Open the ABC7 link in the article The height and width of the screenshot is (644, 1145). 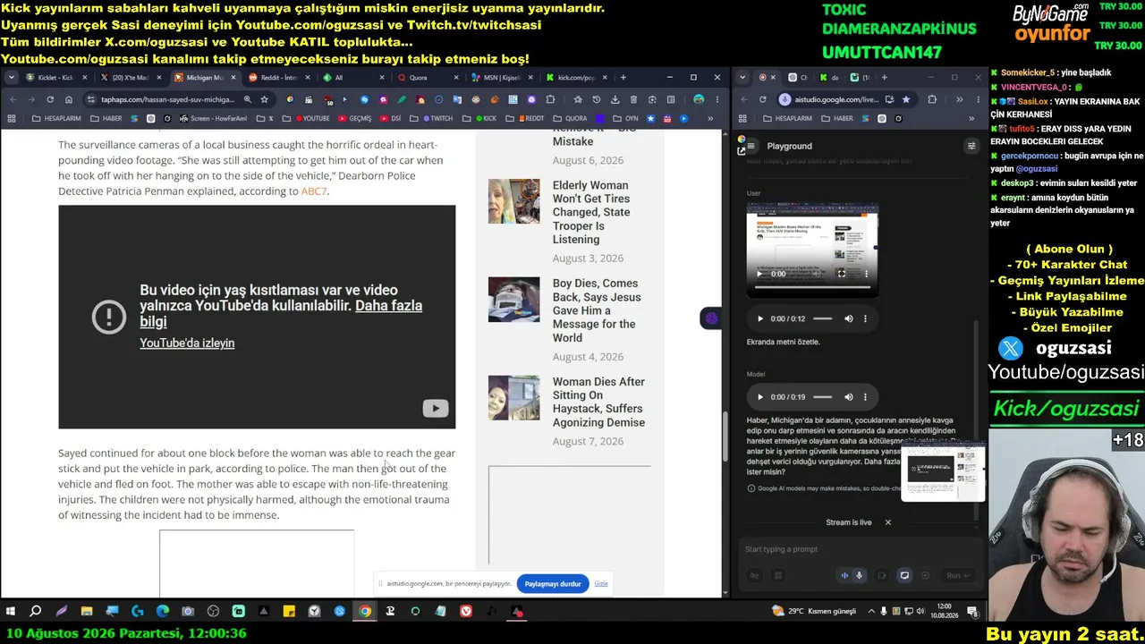click(314, 191)
